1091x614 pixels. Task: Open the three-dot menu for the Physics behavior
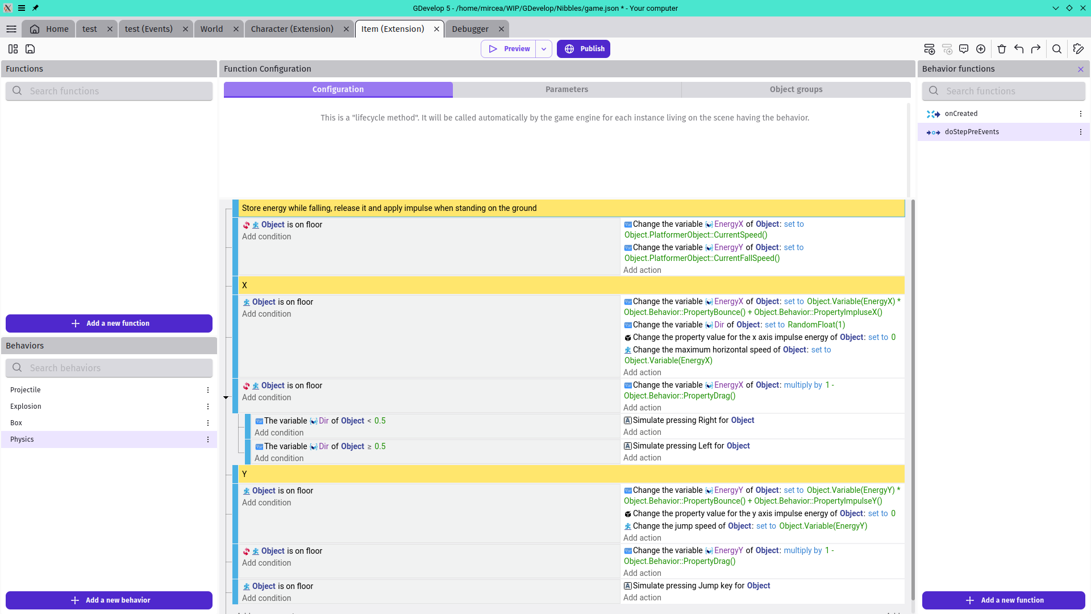pos(208,439)
